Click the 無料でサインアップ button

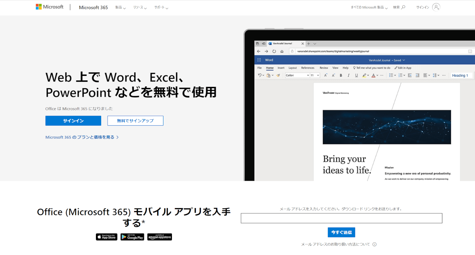[135, 120]
